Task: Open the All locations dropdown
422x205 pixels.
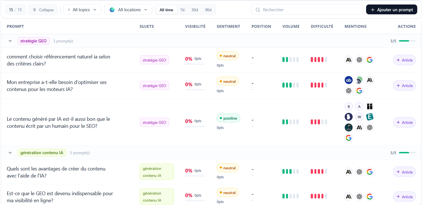Action: 128,10
